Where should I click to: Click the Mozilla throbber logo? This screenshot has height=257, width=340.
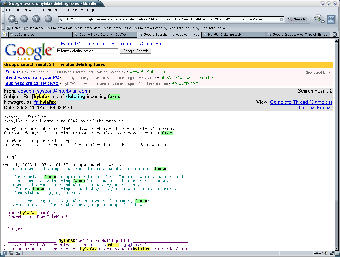pyautogui.click(x=331, y=19)
